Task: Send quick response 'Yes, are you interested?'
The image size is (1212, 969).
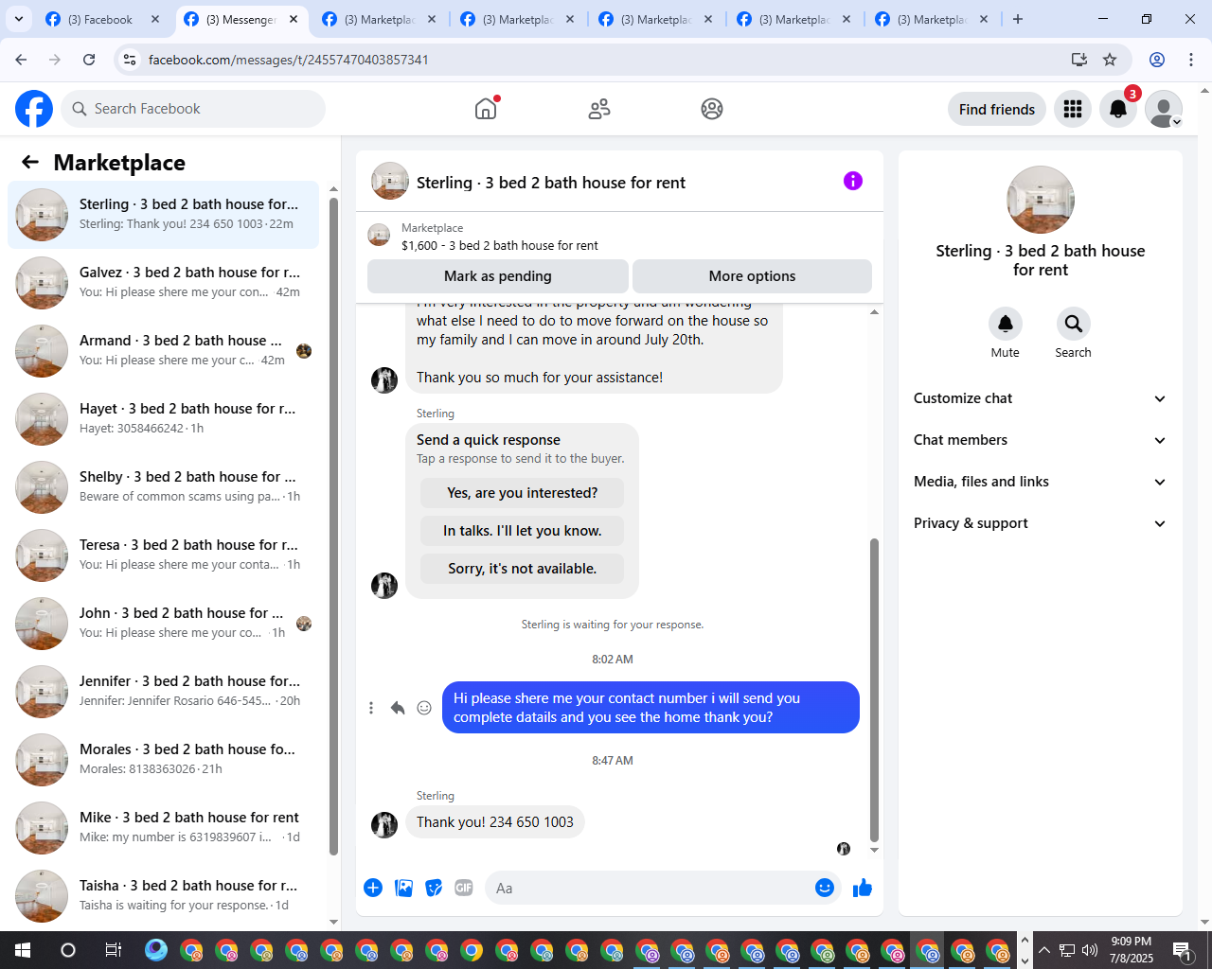Action: [522, 493]
